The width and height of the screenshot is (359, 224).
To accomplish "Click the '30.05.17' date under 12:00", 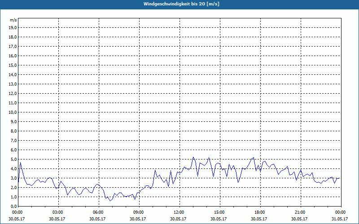I will [x=178, y=219].
